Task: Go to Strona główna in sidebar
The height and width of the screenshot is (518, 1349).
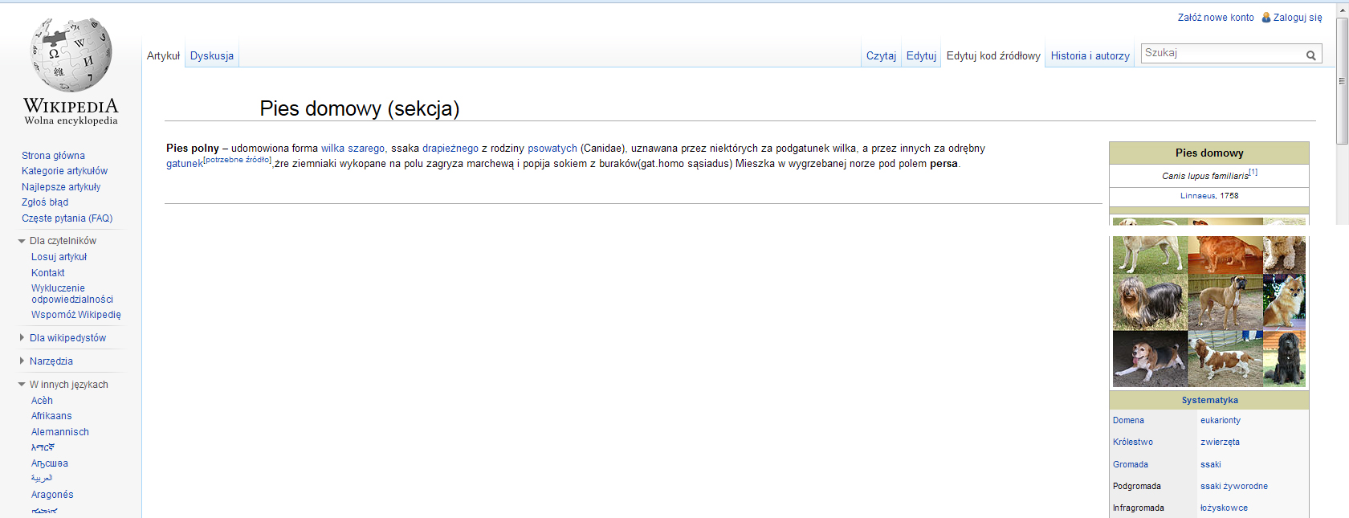Action: pos(53,156)
